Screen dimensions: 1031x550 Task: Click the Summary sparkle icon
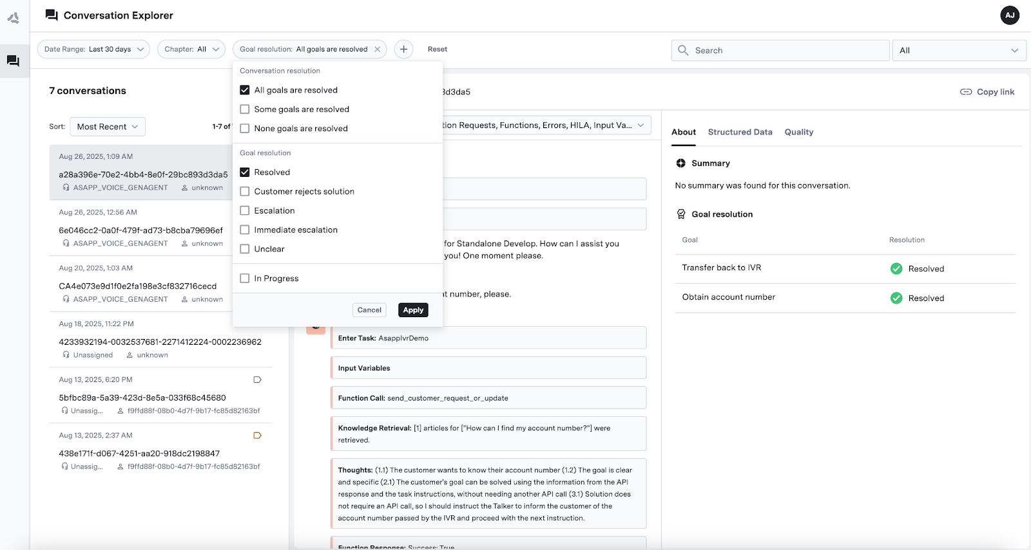point(681,163)
